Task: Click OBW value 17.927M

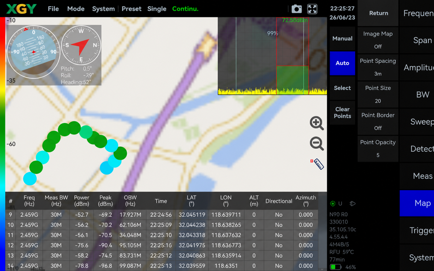Action: pos(130,215)
